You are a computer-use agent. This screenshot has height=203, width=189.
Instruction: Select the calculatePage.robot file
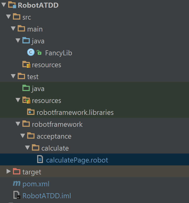(77, 160)
